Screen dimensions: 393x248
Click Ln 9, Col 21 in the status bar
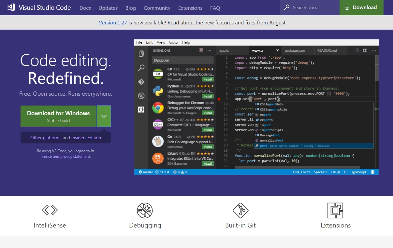click(x=302, y=172)
